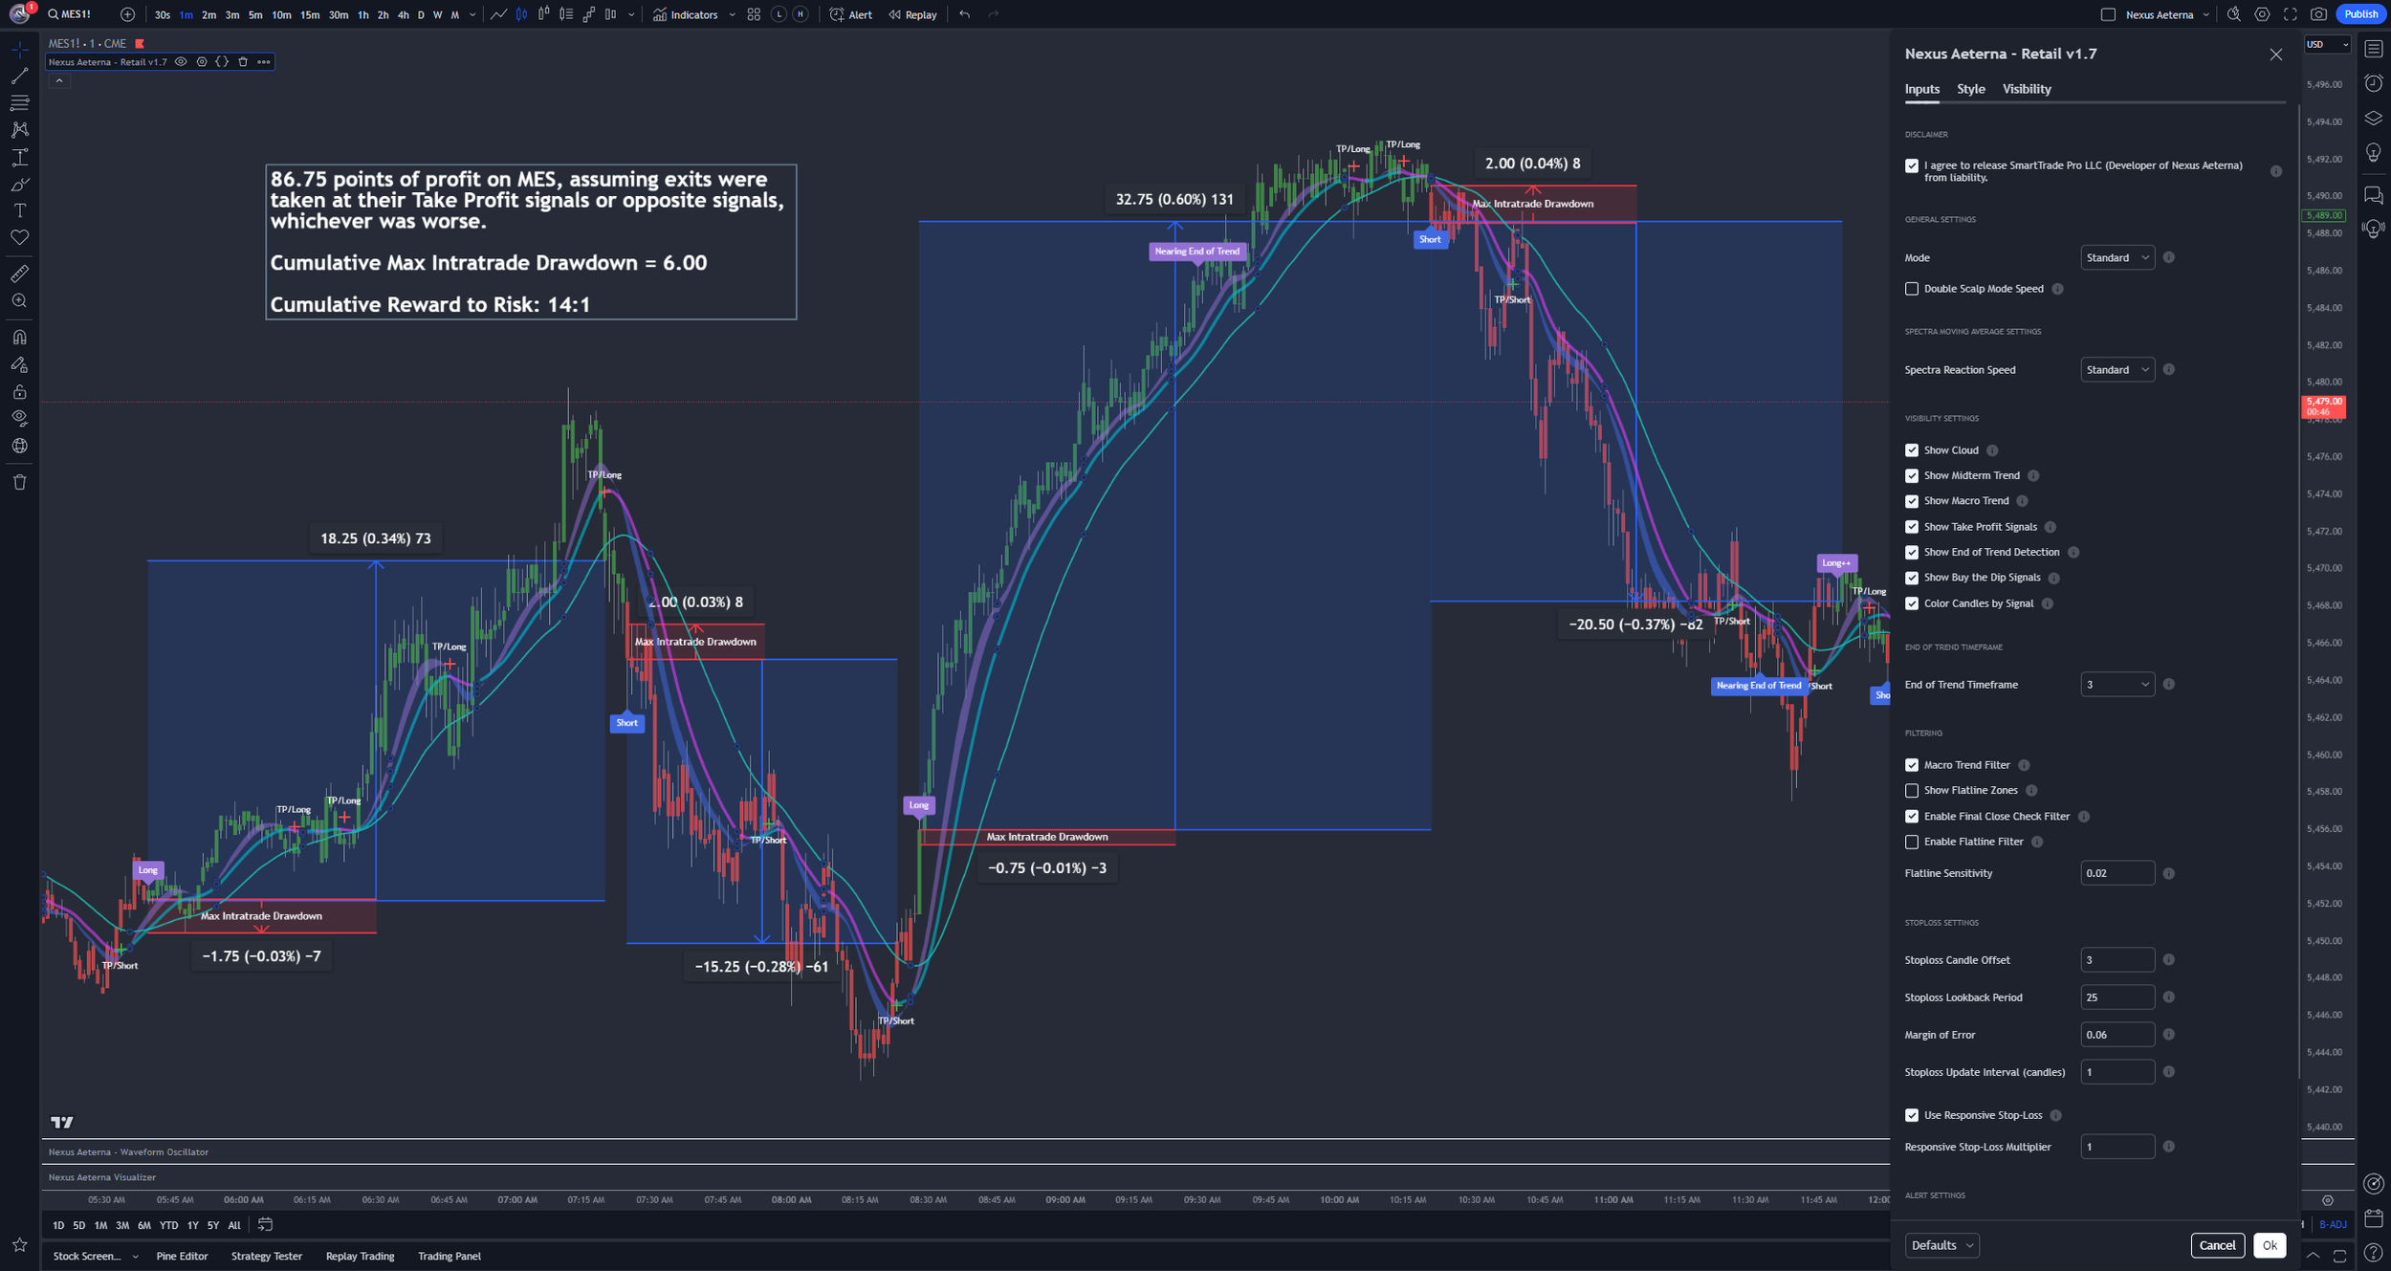Screen dimensions: 2391x1271
Task: Open the Fibonacci and Gann tools
Action: [19, 101]
